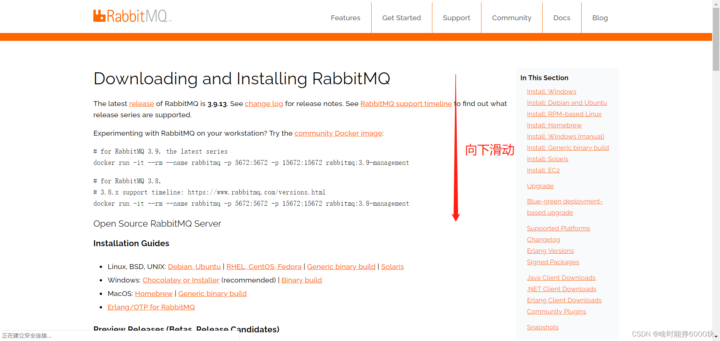Open Signed Packages sidebar link

click(x=553, y=262)
